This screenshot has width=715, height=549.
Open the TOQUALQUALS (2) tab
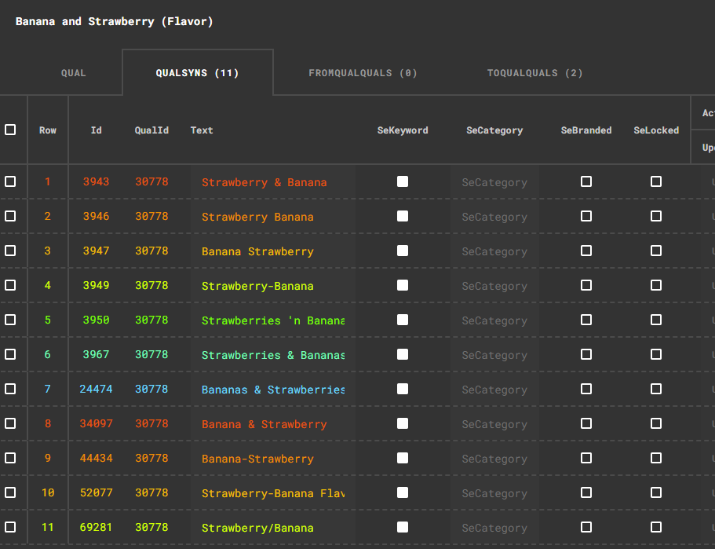(535, 73)
